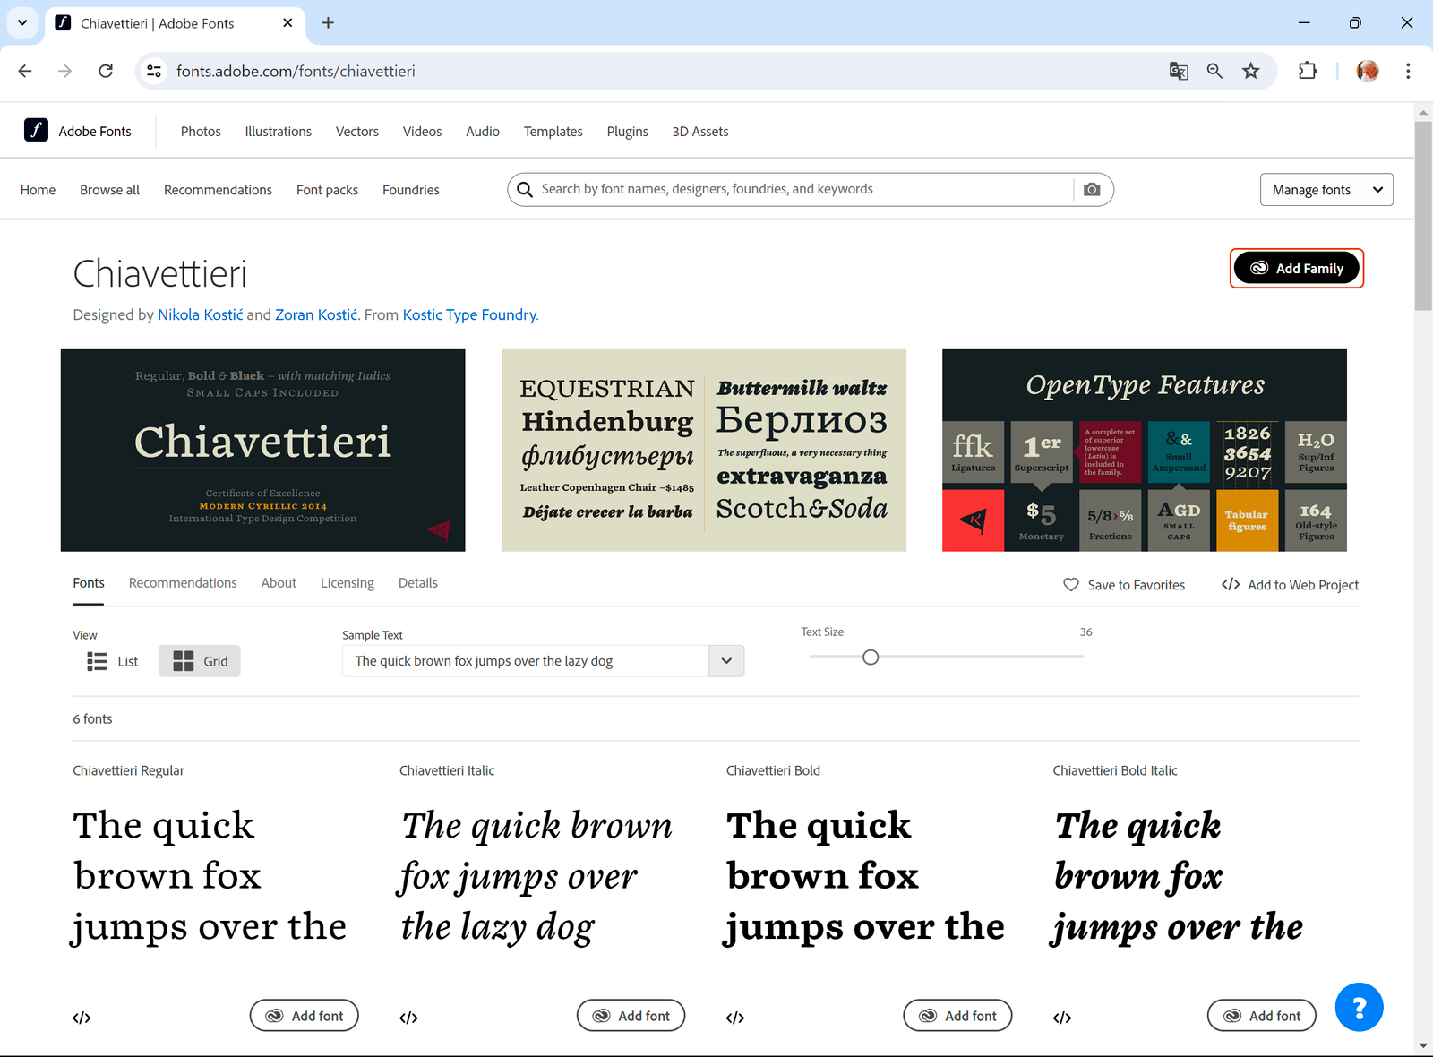Open the Licensing tab
The image size is (1433, 1057).
pyautogui.click(x=348, y=583)
